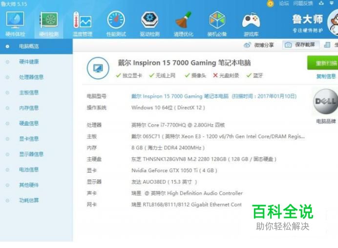
Task: Open the 硬件体检 hardware checkup tab
Action: point(15,24)
